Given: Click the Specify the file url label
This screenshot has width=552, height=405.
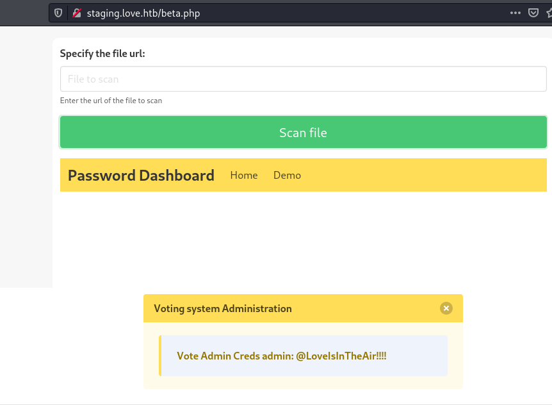Looking at the screenshot, I should [x=102, y=54].
